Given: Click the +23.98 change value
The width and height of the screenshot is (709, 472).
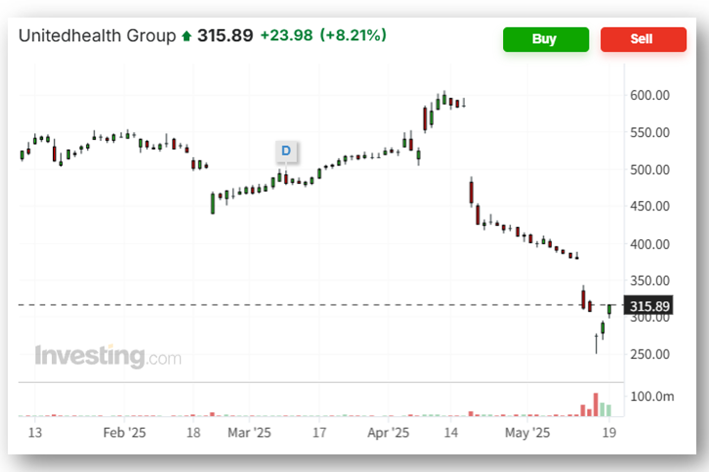Looking at the screenshot, I should click(x=286, y=35).
